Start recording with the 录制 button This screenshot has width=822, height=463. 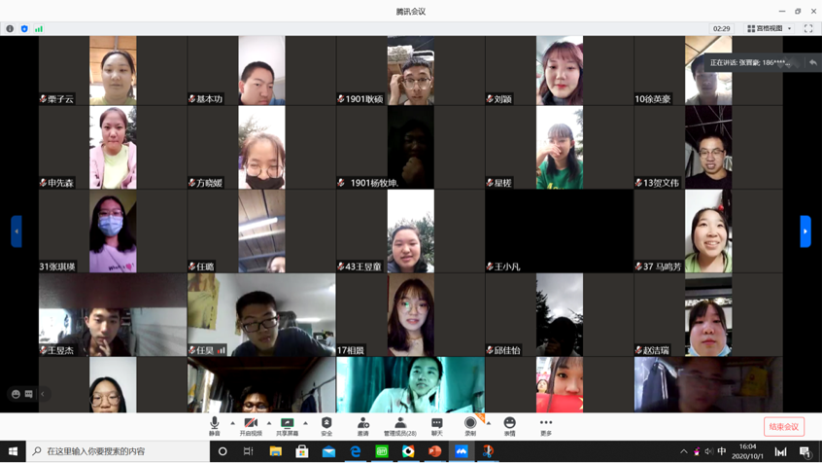(470, 425)
